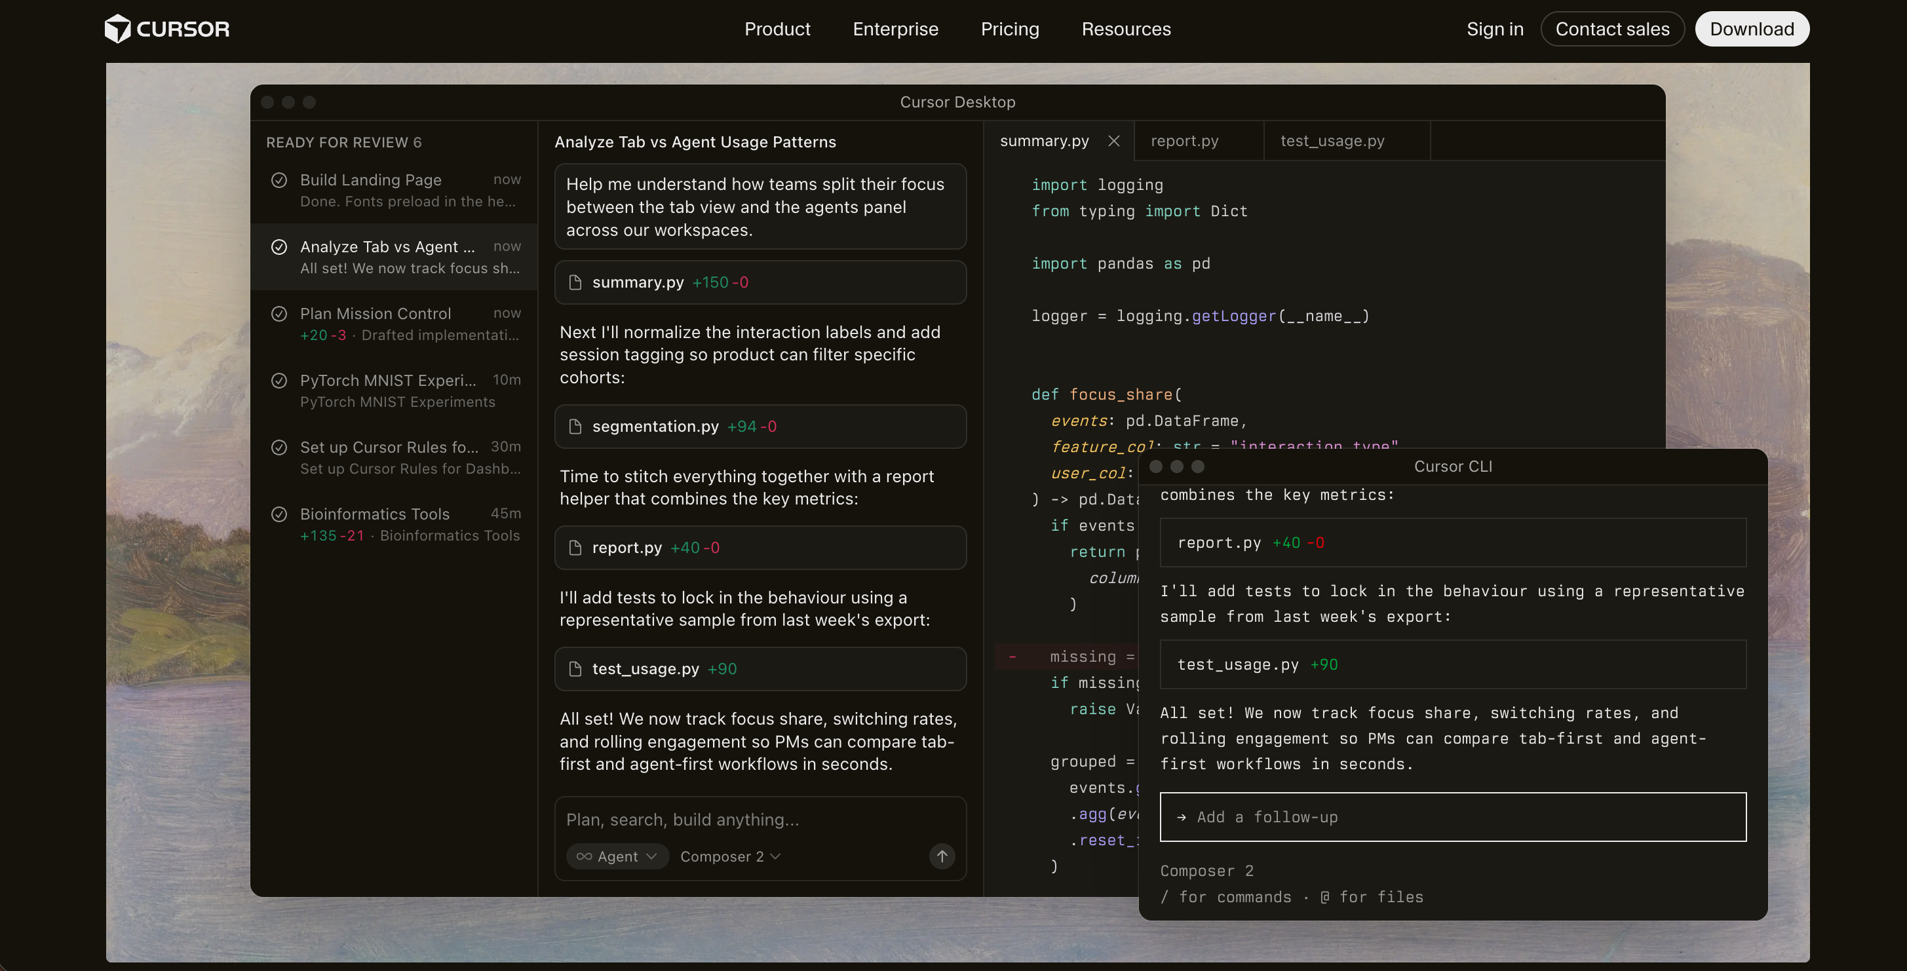Image resolution: width=1907 pixels, height=971 pixels.
Task: Click the file icon next to report.py in chat
Action: click(x=575, y=548)
